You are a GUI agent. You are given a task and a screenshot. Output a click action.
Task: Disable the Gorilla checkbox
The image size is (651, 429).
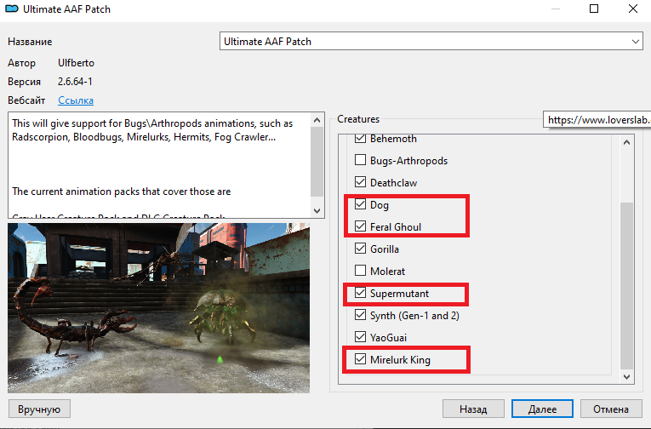coord(360,249)
